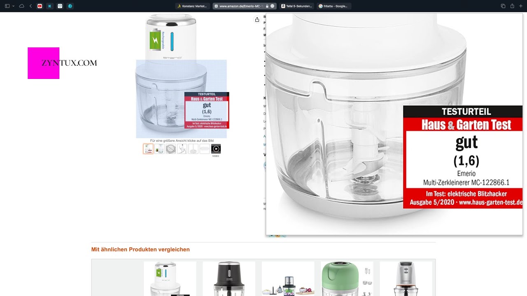Select the first product thumbnail with test badge
The width and height of the screenshot is (527, 296).
point(148,149)
